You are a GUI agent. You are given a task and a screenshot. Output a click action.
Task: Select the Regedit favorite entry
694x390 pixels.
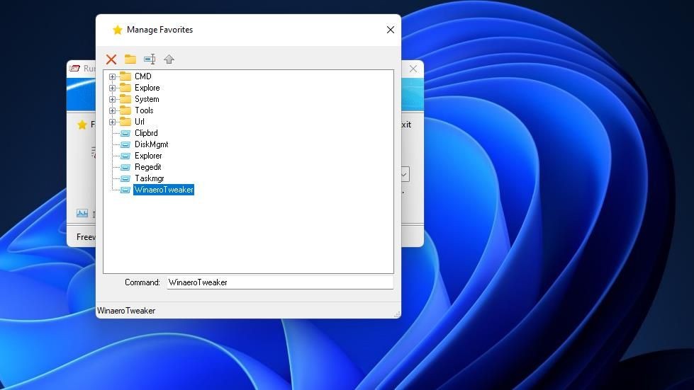(x=148, y=167)
